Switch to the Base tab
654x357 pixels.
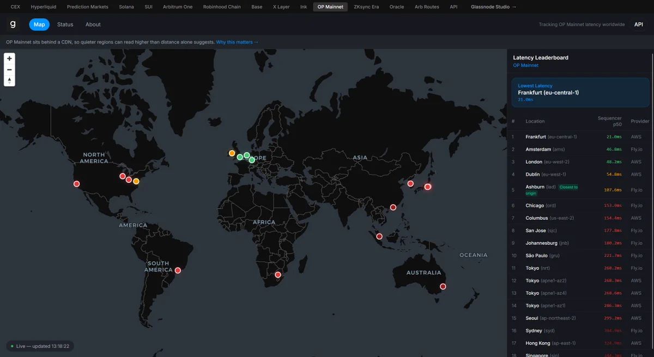point(257,7)
